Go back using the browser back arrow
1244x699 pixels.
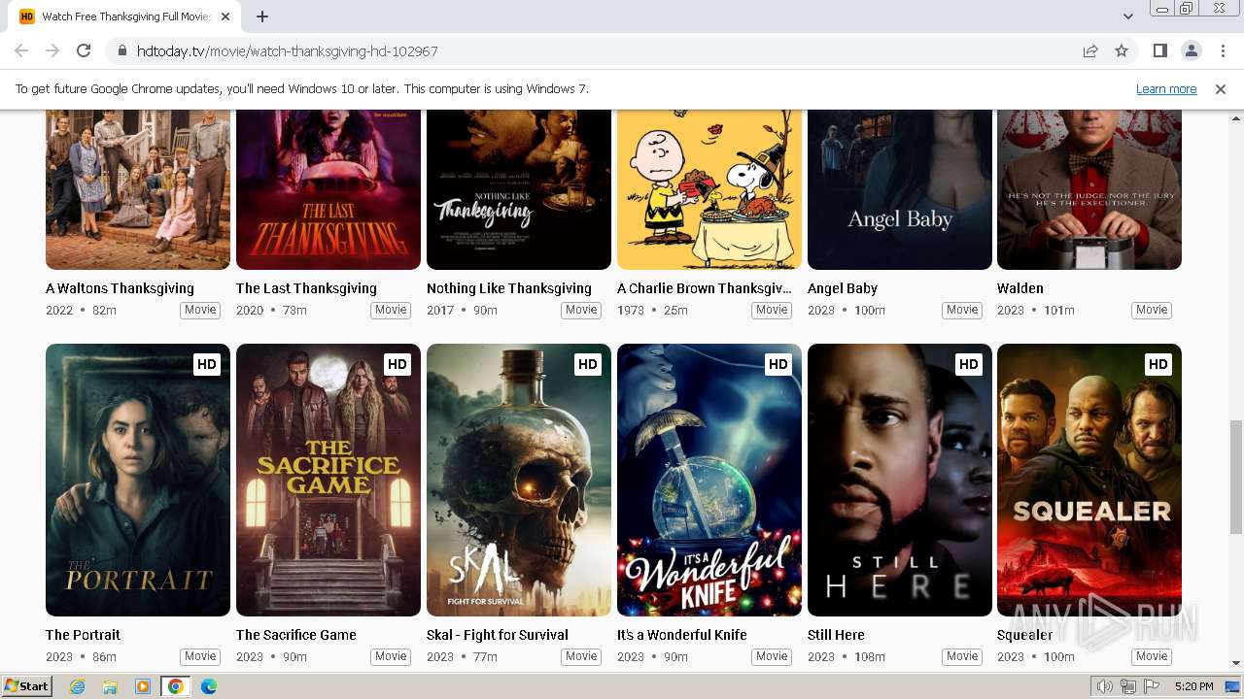tap(21, 50)
